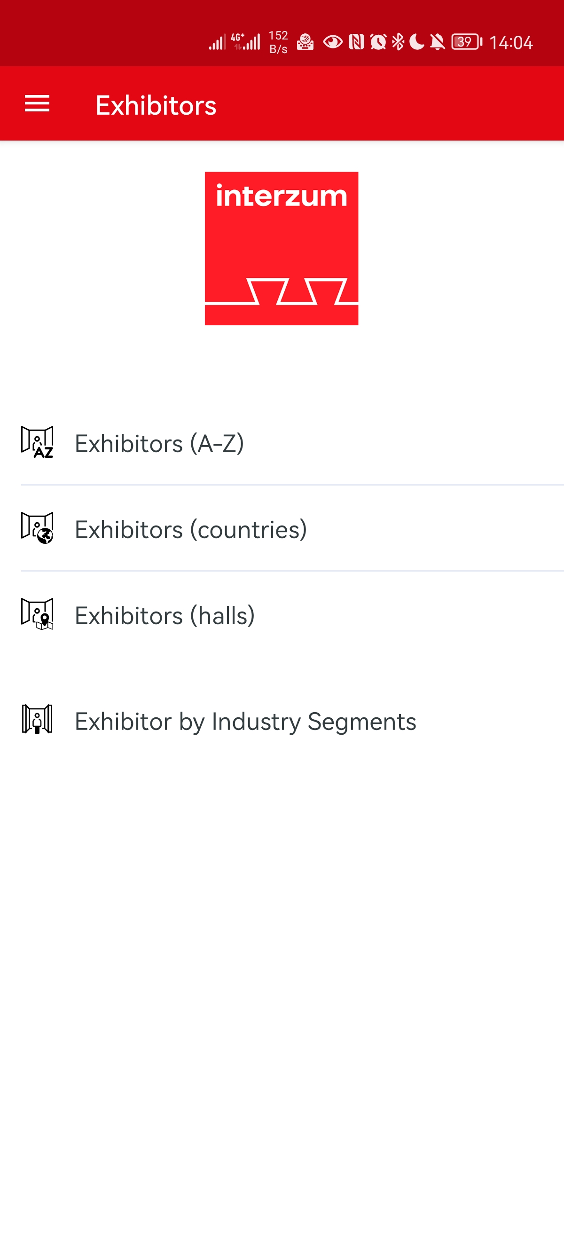Tap the Bluetooth status icon
This screenshot has width=564, height=1241.
(398, 42)
